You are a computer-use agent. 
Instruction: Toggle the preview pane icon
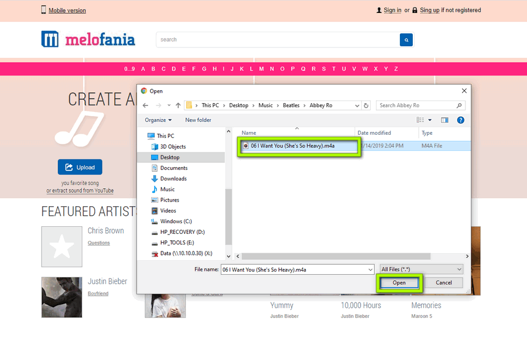[444, 120]
